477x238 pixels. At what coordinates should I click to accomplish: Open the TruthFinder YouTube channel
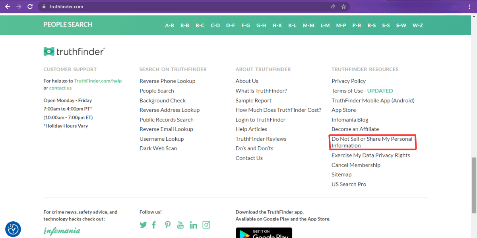(180, 225)
